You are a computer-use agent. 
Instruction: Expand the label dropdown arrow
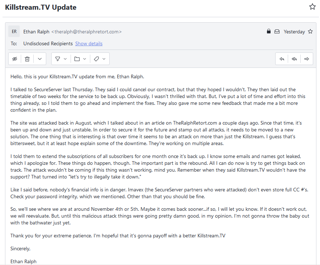[x=104, y=59]
